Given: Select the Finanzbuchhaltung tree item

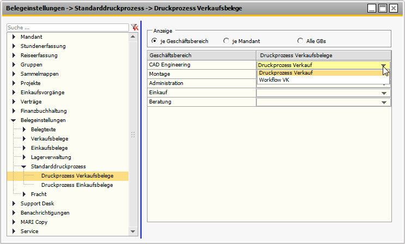Looking at the screenshot, I should point(41,111).
